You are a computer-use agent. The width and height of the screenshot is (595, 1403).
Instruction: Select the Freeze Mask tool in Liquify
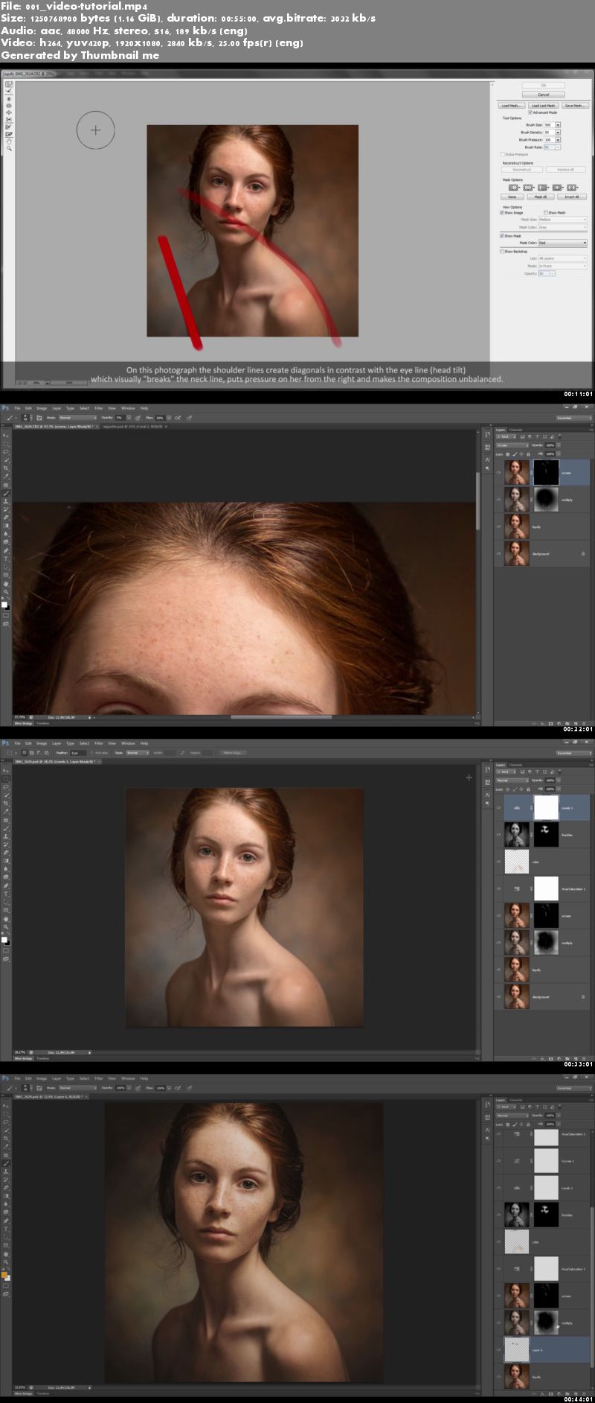pyautogui.click(x=9, y=127)
